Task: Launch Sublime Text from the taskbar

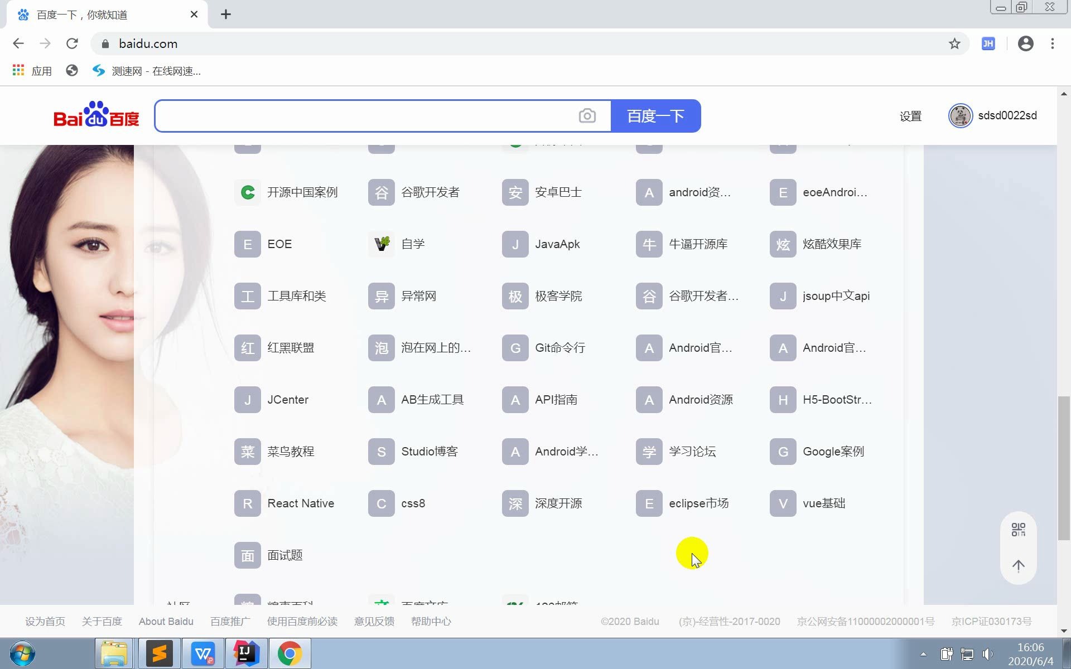Action: 160,653
